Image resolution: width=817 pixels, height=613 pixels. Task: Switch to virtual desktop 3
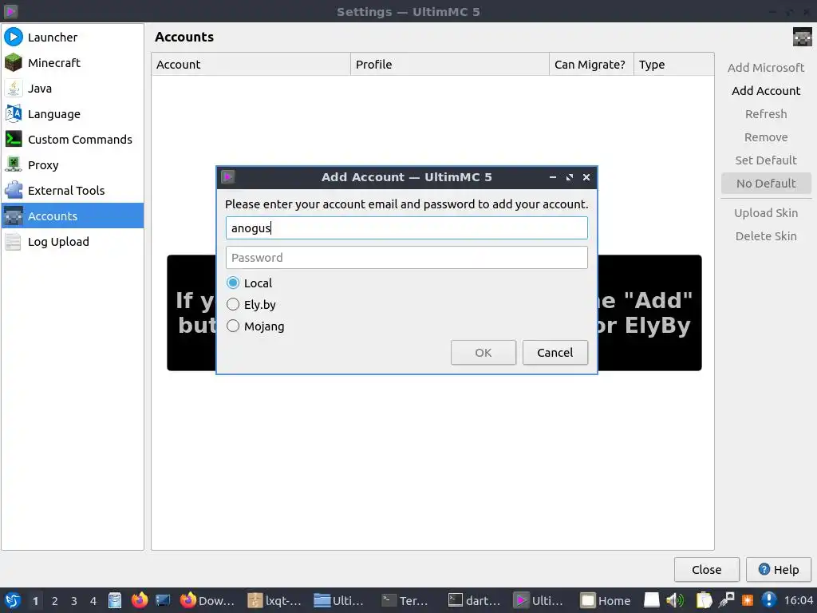pyautogui.click(x=74, y=601)
